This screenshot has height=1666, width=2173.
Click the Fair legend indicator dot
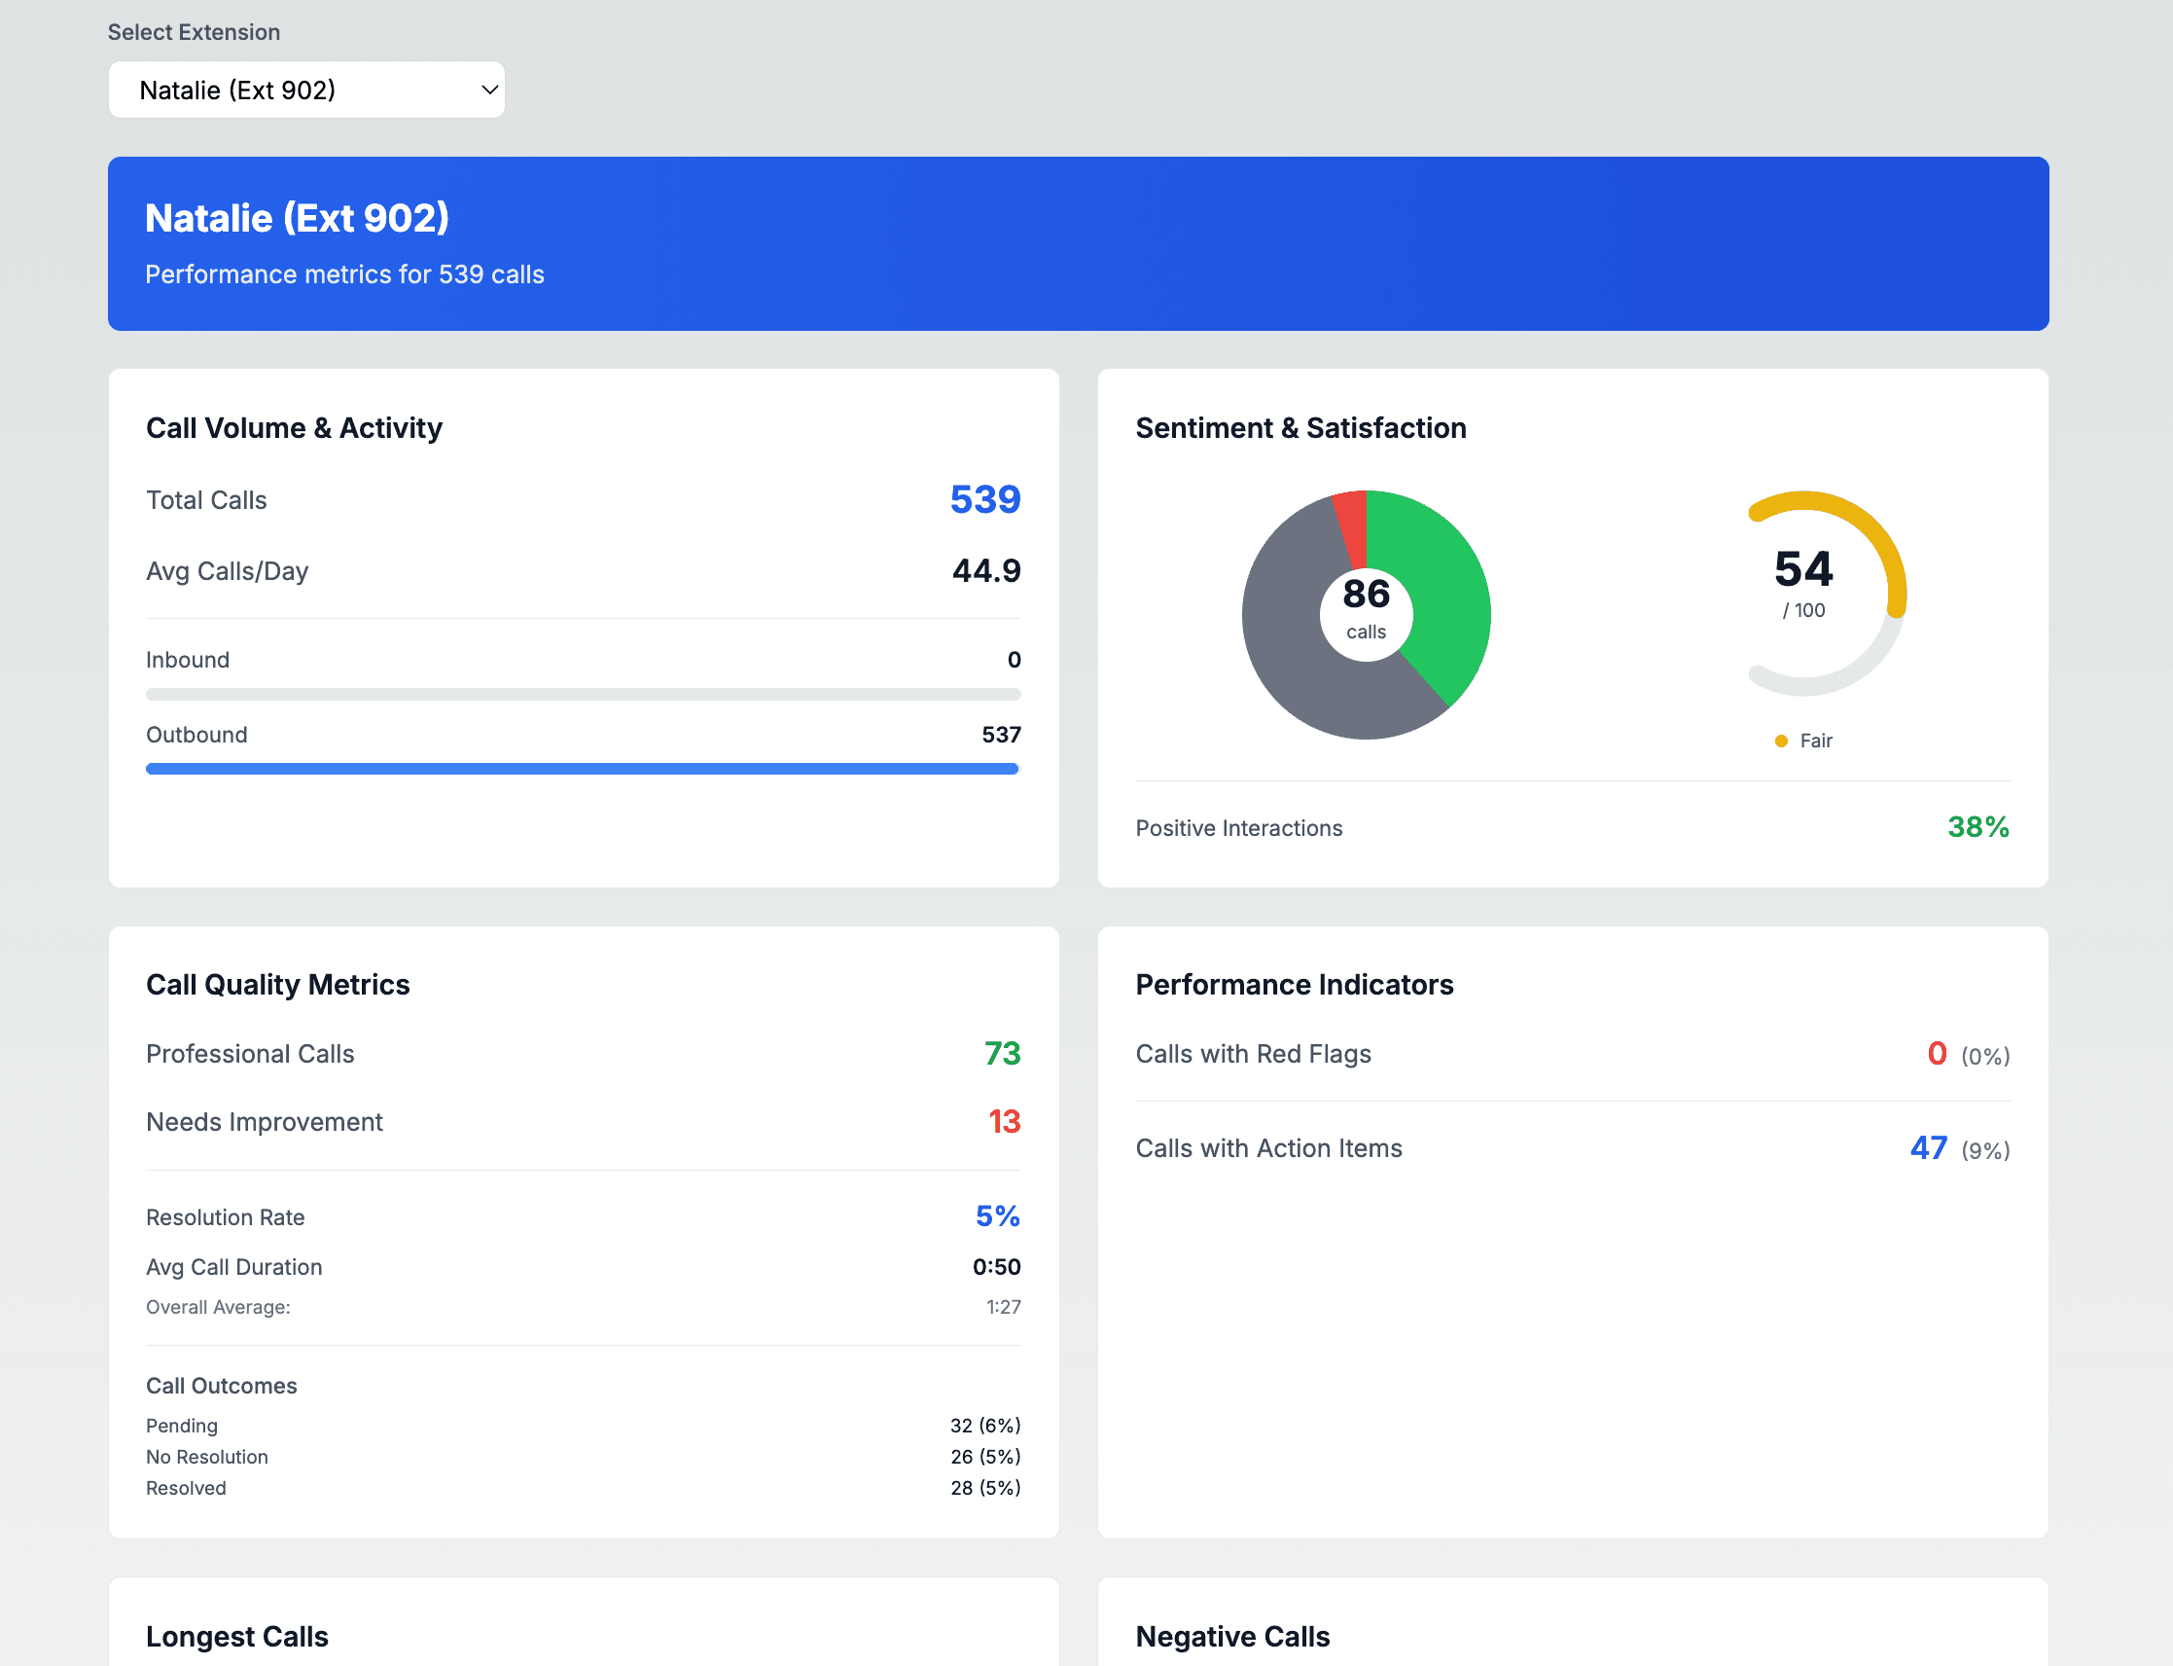[1780, 741]
